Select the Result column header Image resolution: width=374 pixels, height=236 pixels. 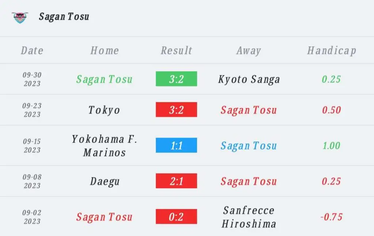[x=176, y=50]
